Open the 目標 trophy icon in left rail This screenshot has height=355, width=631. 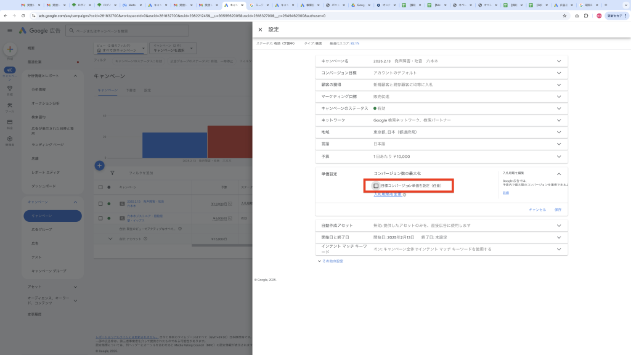tap(10, 89)
